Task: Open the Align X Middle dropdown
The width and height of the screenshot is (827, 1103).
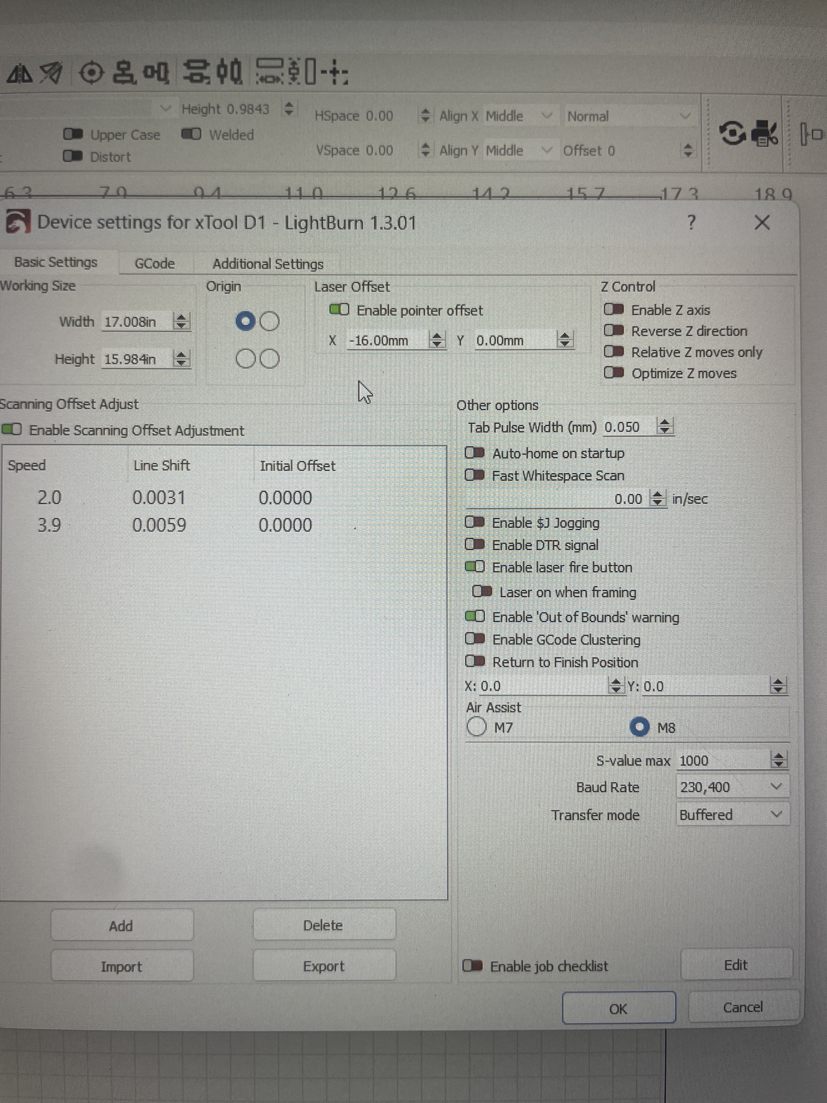Action: pos(519,116)
